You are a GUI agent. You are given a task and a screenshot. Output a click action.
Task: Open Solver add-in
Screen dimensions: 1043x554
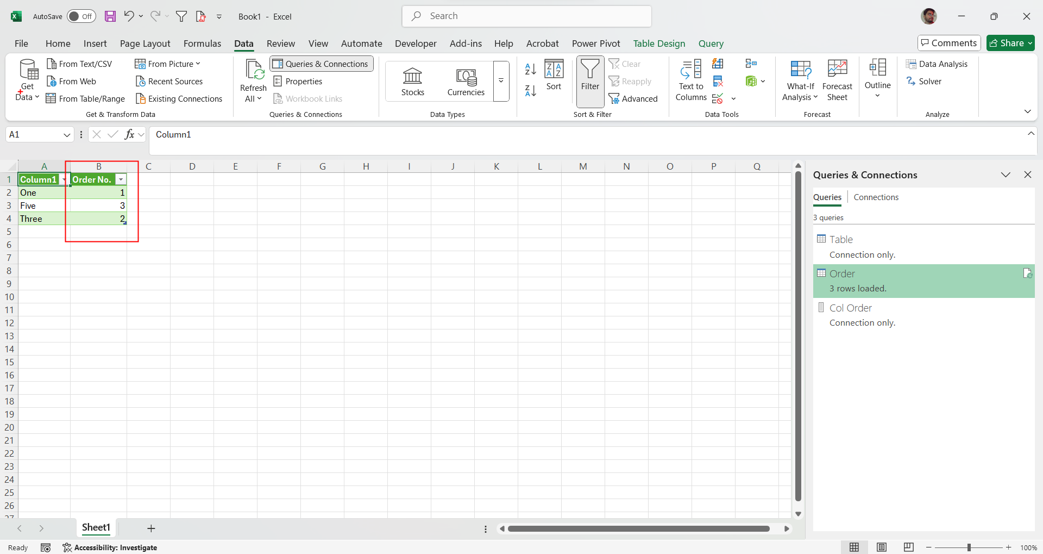tap(924, 82)
